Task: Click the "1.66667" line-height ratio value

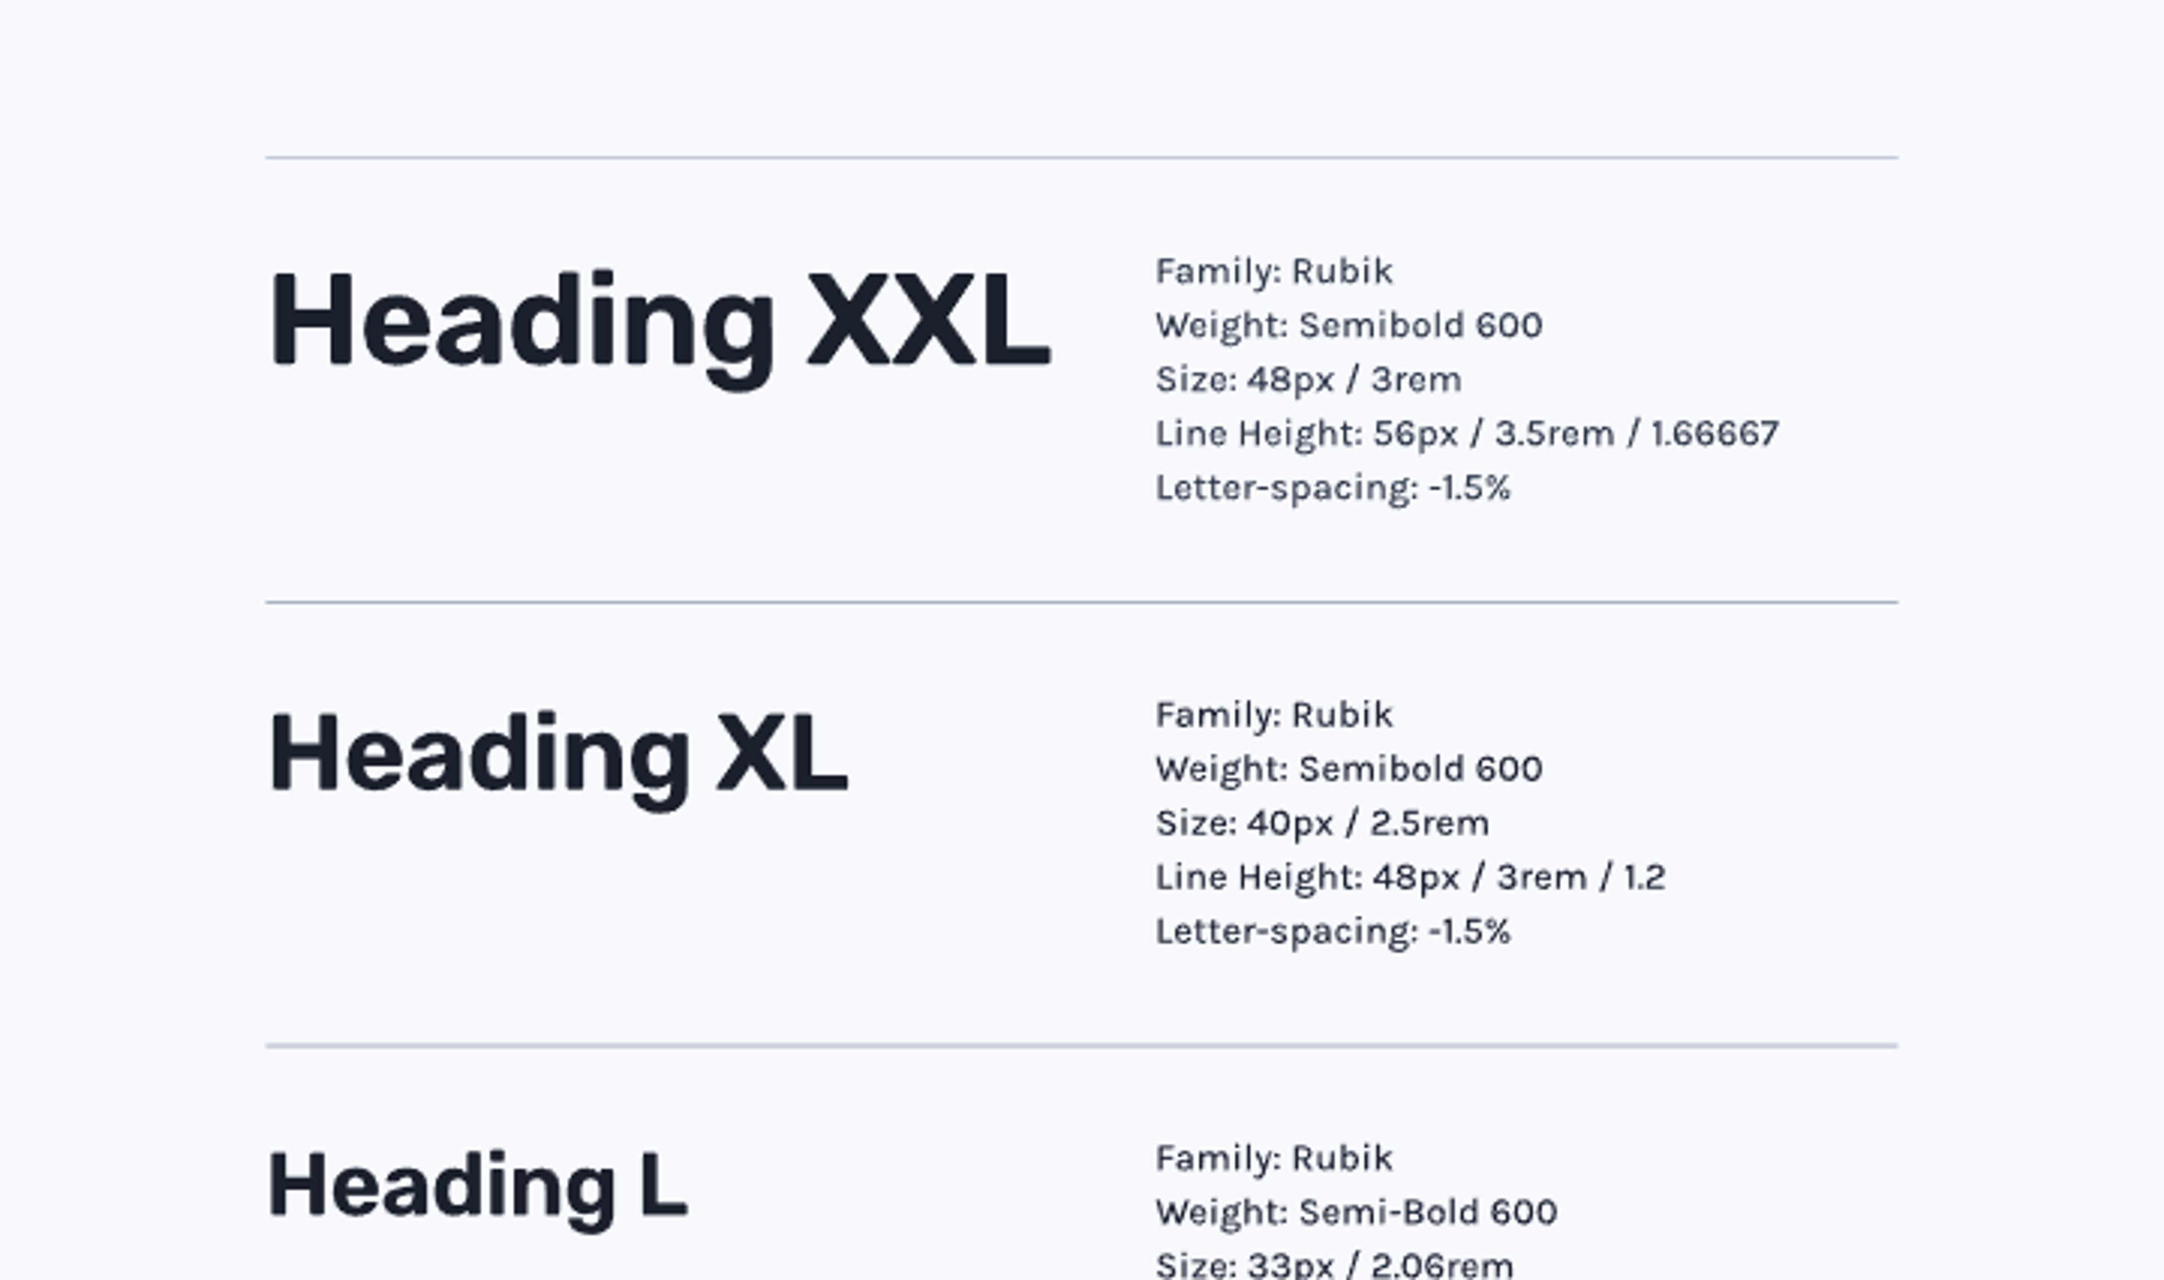Action: (1715, 434)
